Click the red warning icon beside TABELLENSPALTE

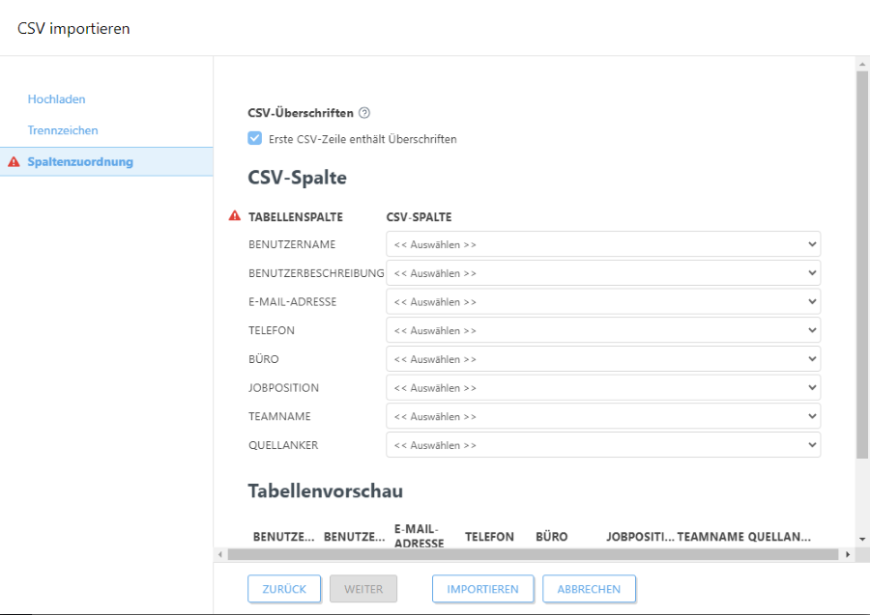click(x=234, y=215)
